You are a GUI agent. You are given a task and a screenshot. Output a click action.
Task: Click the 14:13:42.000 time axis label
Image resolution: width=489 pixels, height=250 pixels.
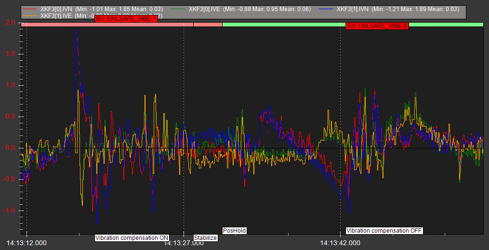pyautogui.click(x=341, y=242)
